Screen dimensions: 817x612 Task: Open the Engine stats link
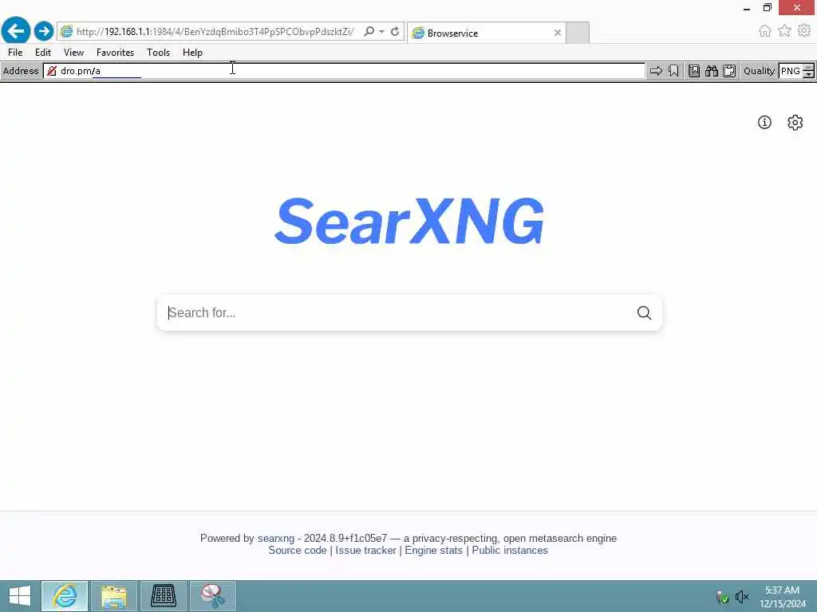point(433,550)
